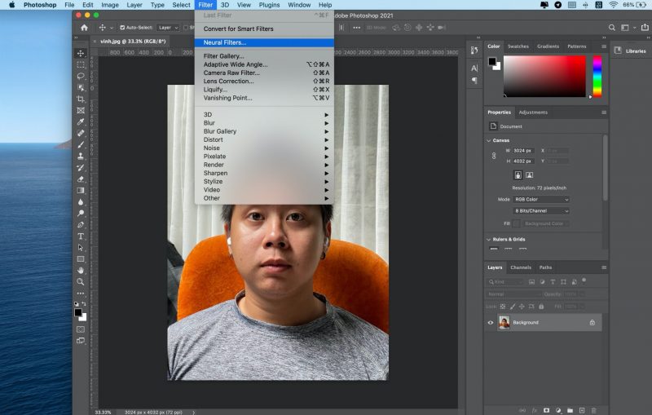
Task: Expand the Distort submenu
Action: coord(264,139)
